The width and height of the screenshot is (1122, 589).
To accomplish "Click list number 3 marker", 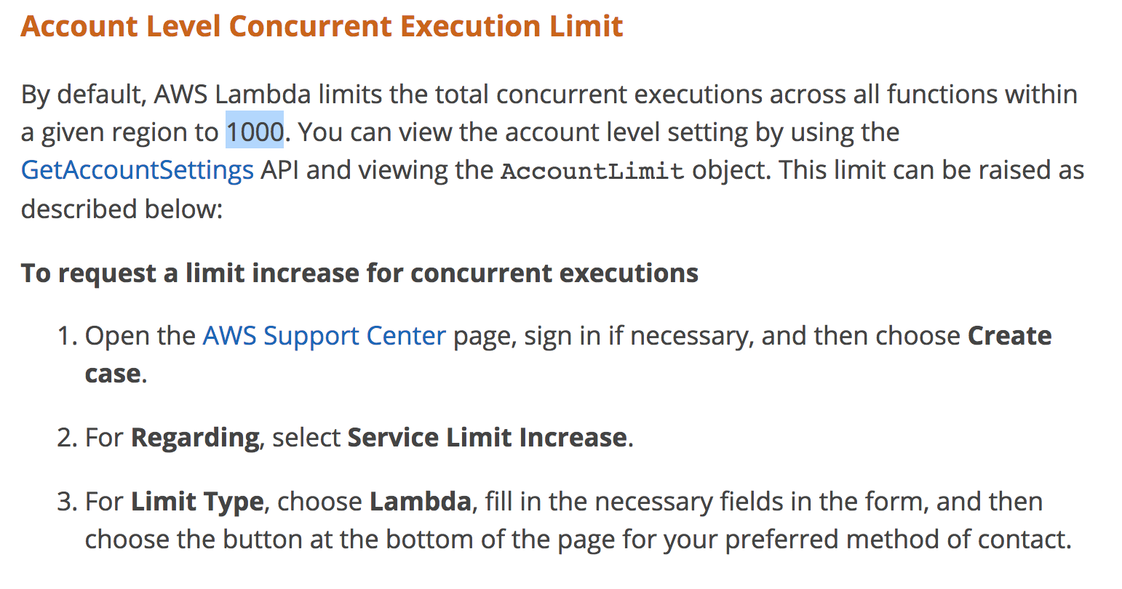I will tap(66, 502).
